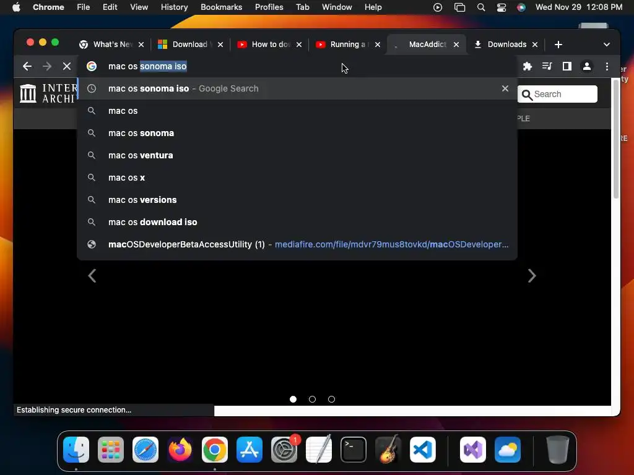The width and height of the screenshot is (634, 475).
Task: Click the forward navigation arrow
Action: point(47,66)
